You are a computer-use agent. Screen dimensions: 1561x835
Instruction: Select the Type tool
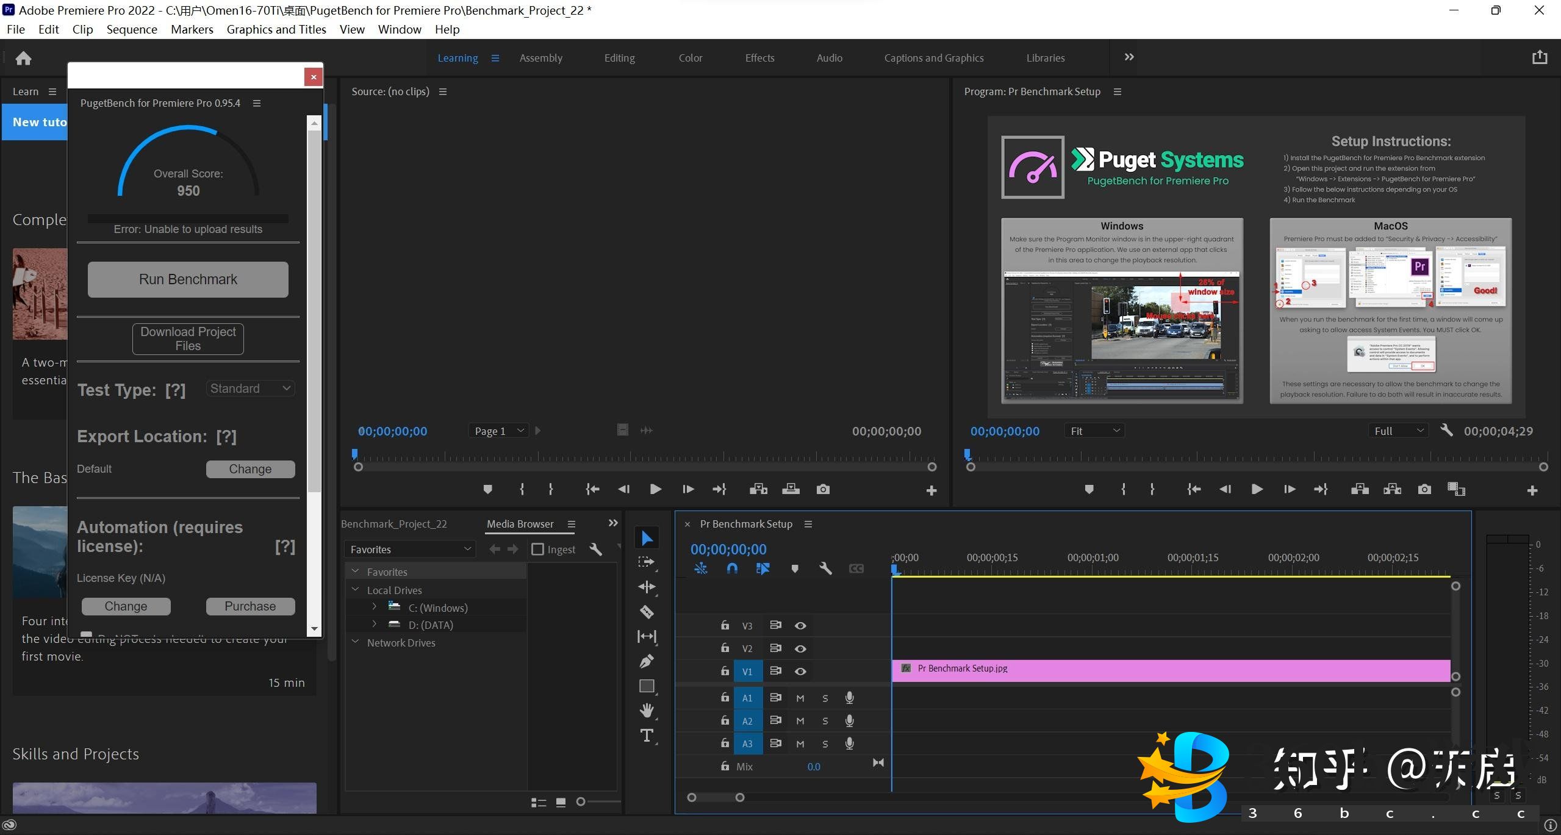click(x=647, y=736)
